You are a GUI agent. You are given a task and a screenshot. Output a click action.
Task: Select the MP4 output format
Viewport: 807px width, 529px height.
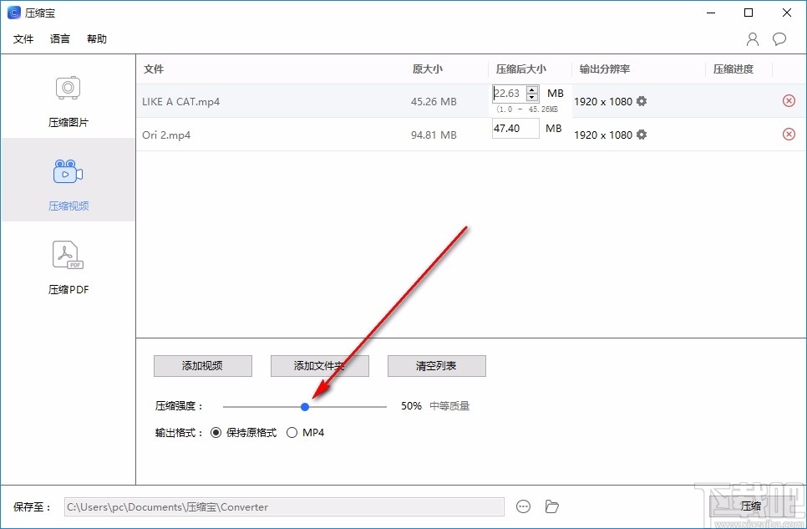tap(292, 432)
